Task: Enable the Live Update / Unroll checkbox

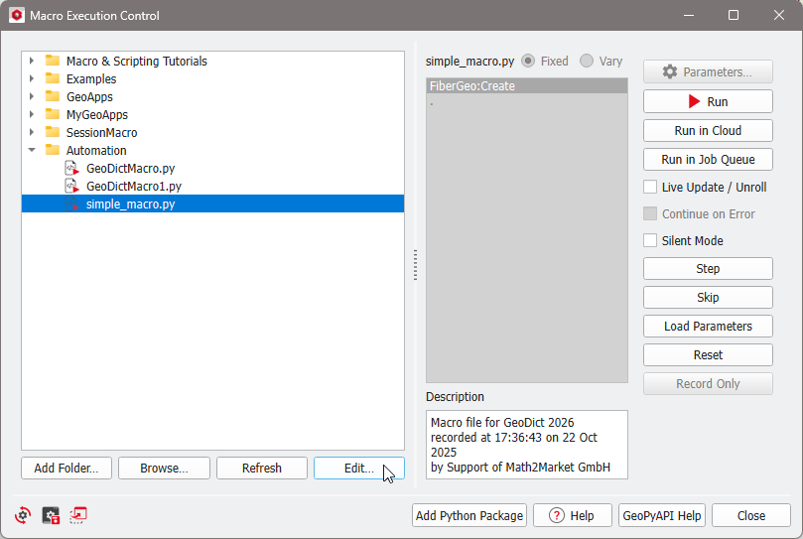Action: [x=650, y=187]
